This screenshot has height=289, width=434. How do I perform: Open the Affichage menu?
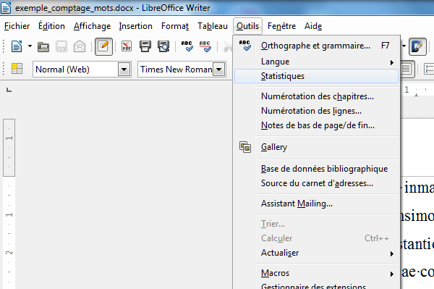[x=92, y=26]
